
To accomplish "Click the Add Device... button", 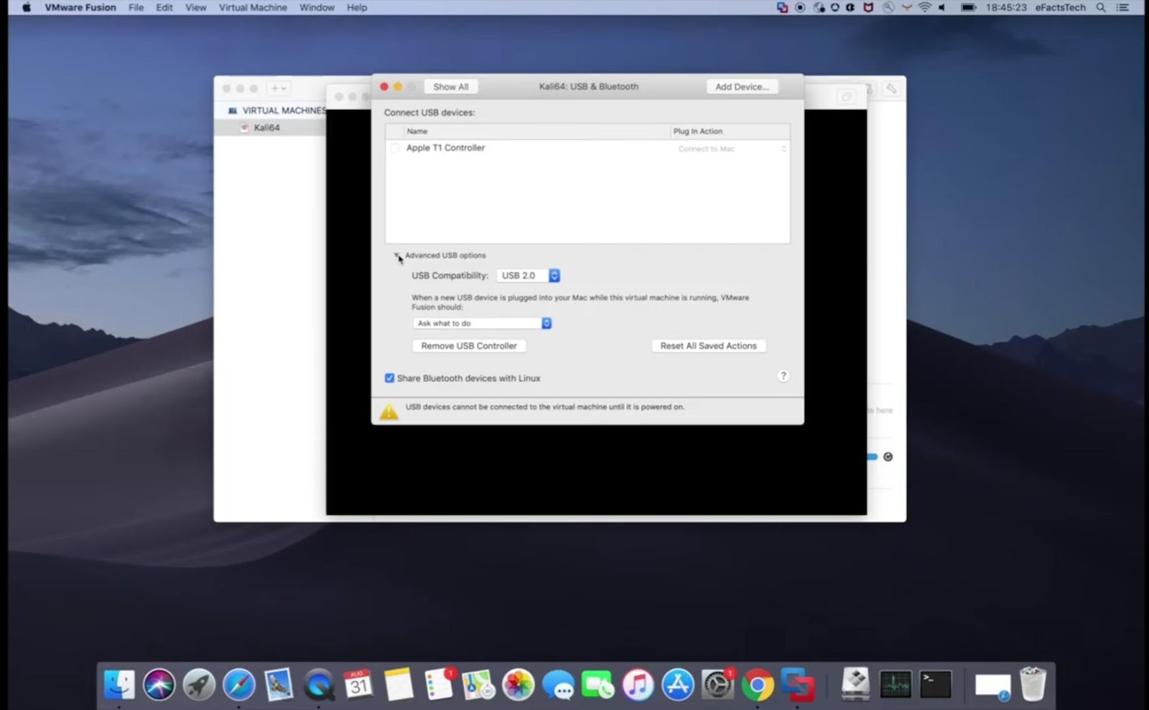I will pos(742,87).
